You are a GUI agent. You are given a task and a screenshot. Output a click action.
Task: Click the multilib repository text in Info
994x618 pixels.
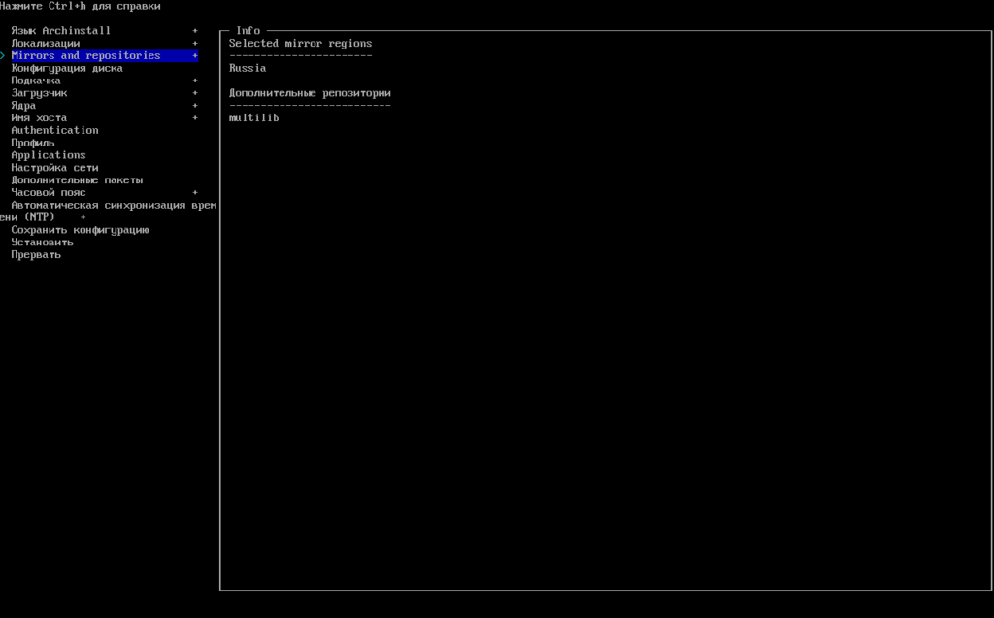254,118
